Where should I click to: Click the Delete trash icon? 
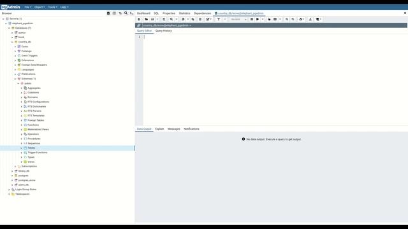(200, 19)
